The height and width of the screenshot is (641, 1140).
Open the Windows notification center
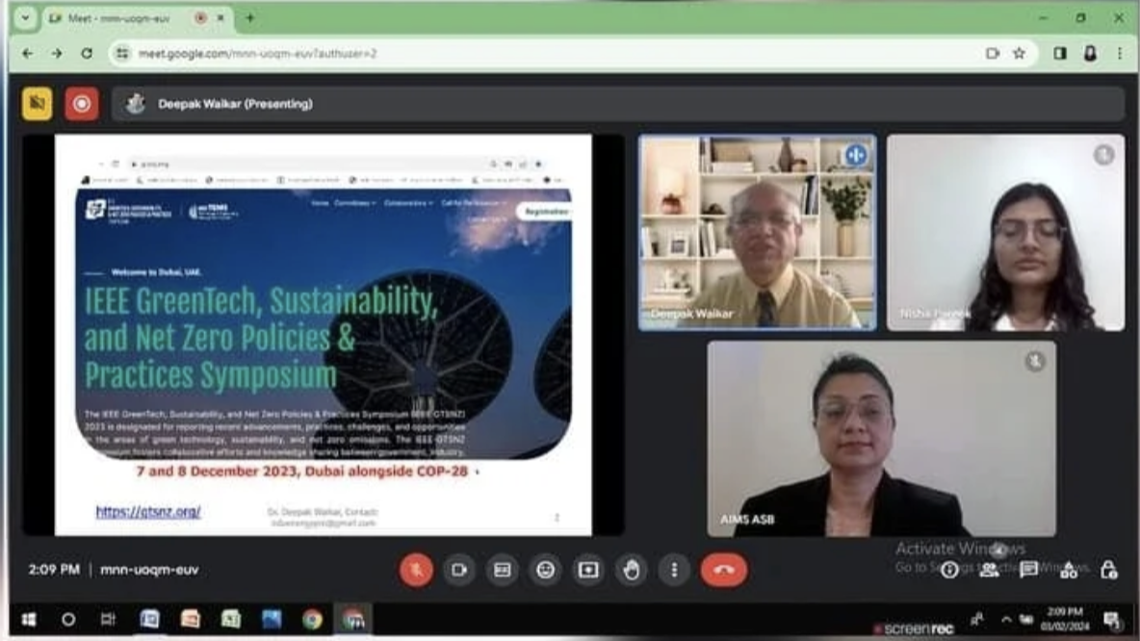(x=1111, y=620)
